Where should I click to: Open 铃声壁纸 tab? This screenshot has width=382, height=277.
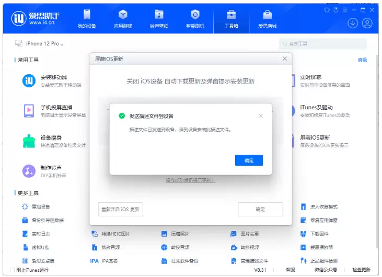[x=159, y=19]
